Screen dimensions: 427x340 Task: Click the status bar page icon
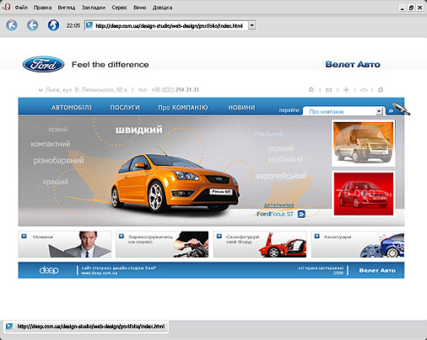click(x=9, y=327)
